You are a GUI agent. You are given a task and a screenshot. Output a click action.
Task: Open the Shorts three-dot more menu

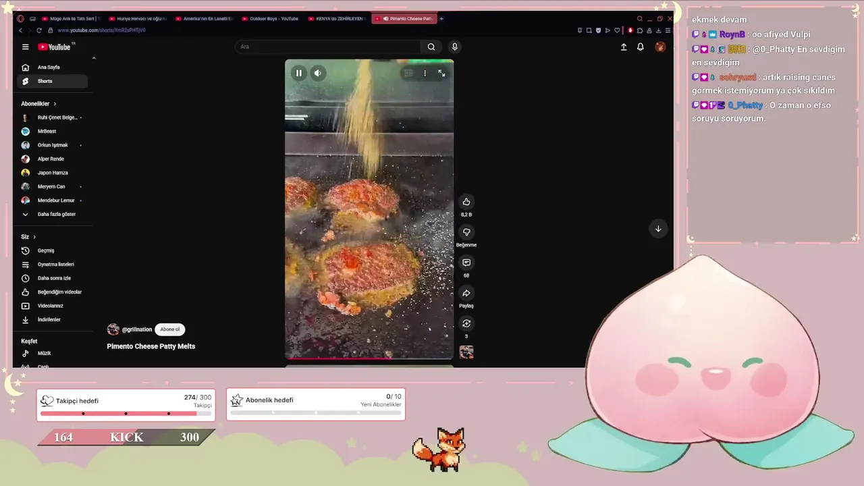[425, 73]
